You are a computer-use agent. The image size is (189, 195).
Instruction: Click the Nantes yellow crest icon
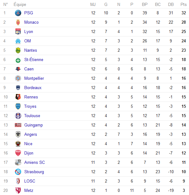coord(18,50)
